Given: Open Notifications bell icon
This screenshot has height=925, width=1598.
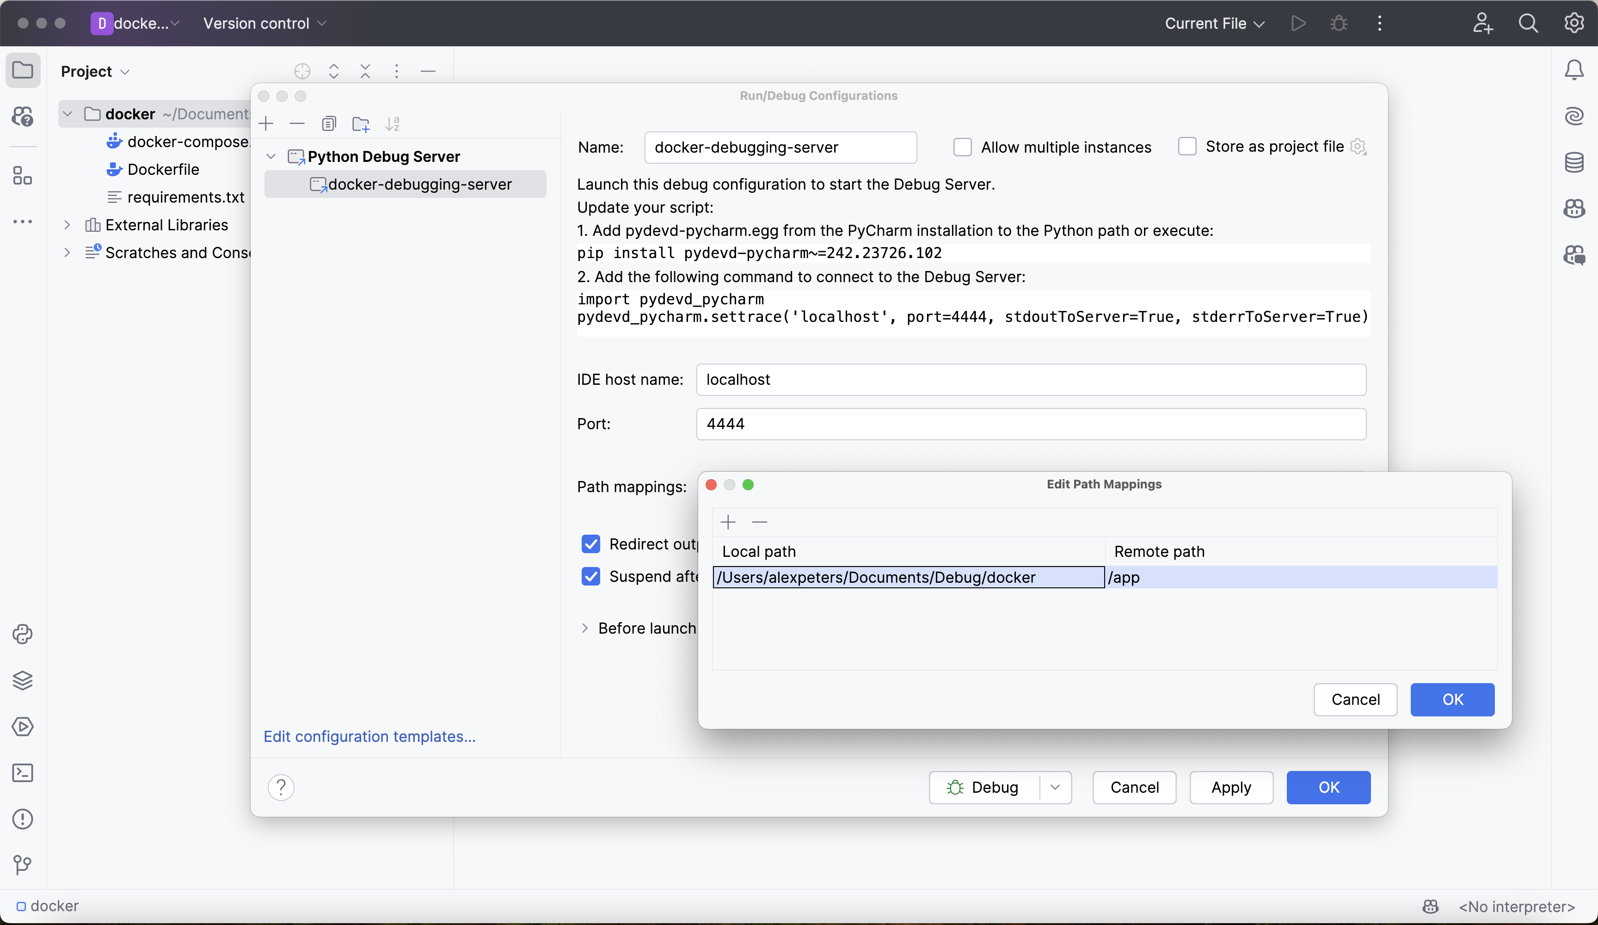Looking at the screenshot, I should coord(1574,70).
